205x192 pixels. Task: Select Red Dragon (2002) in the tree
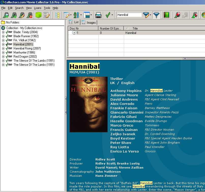click(x=25, y=57)
